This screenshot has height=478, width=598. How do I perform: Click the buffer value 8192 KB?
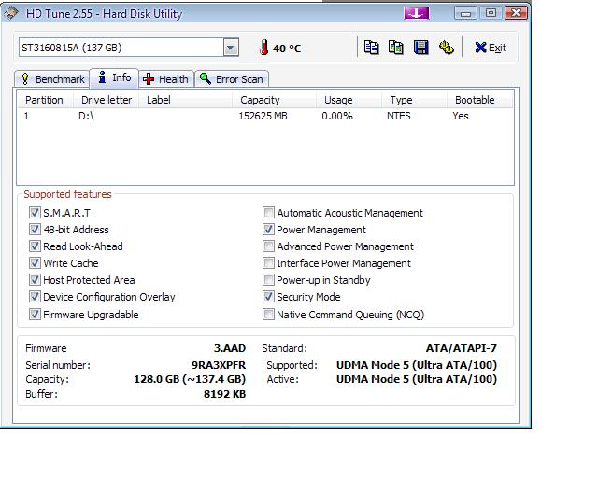tap(224, 394)
